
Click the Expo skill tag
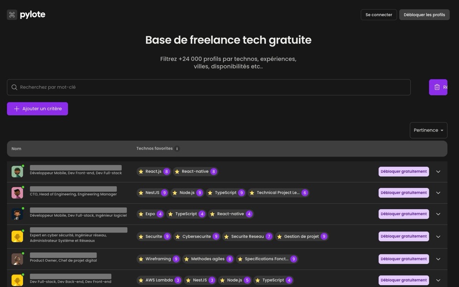(151, 214)
